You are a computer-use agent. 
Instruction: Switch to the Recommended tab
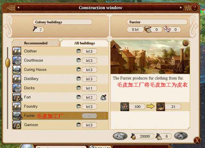pos(36,43)
